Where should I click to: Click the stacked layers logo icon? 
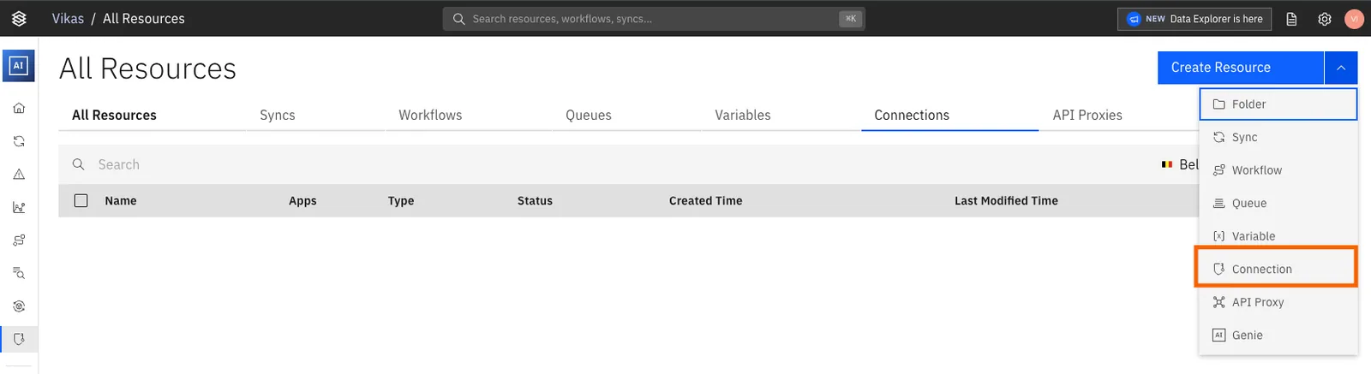19,18
